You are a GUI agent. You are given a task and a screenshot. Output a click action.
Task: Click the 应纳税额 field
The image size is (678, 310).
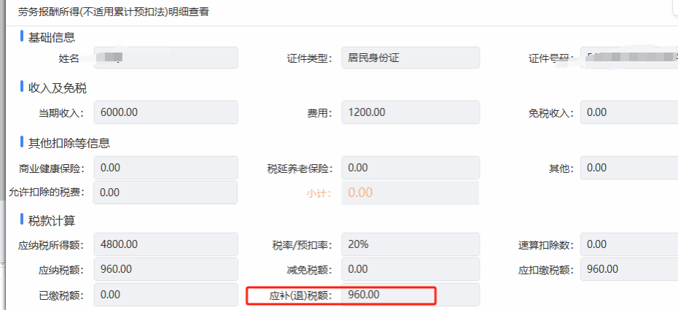pos(165,269)
